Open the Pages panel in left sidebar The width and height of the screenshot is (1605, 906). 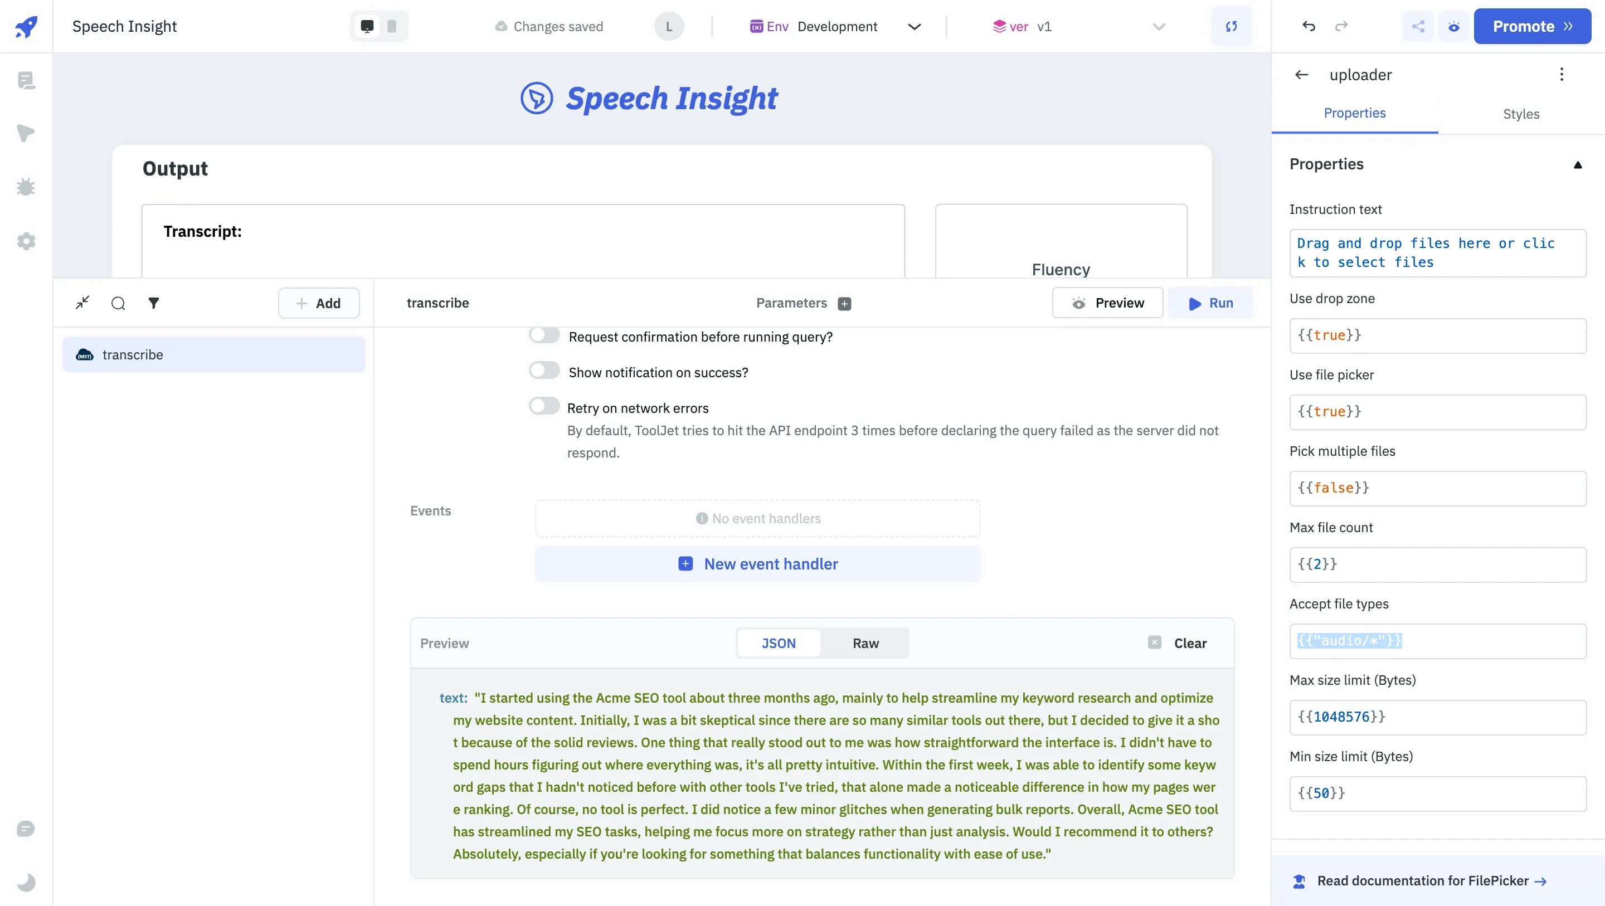tap(26, 80)
